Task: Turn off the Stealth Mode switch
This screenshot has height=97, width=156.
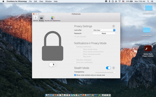Action: coord(108,68)
